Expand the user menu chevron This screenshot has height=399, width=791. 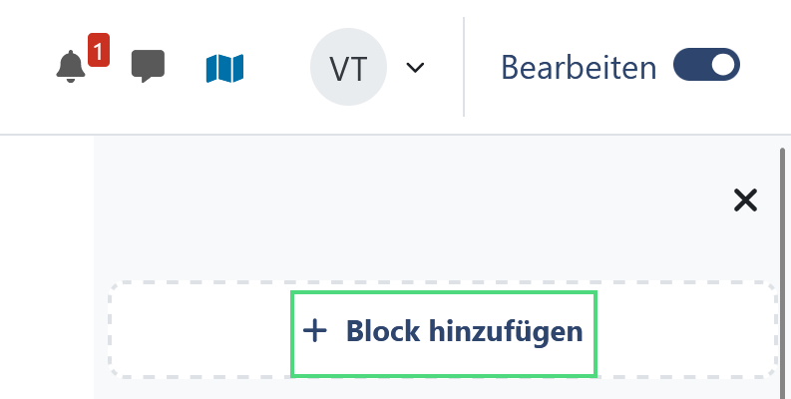tap(416, 68)
